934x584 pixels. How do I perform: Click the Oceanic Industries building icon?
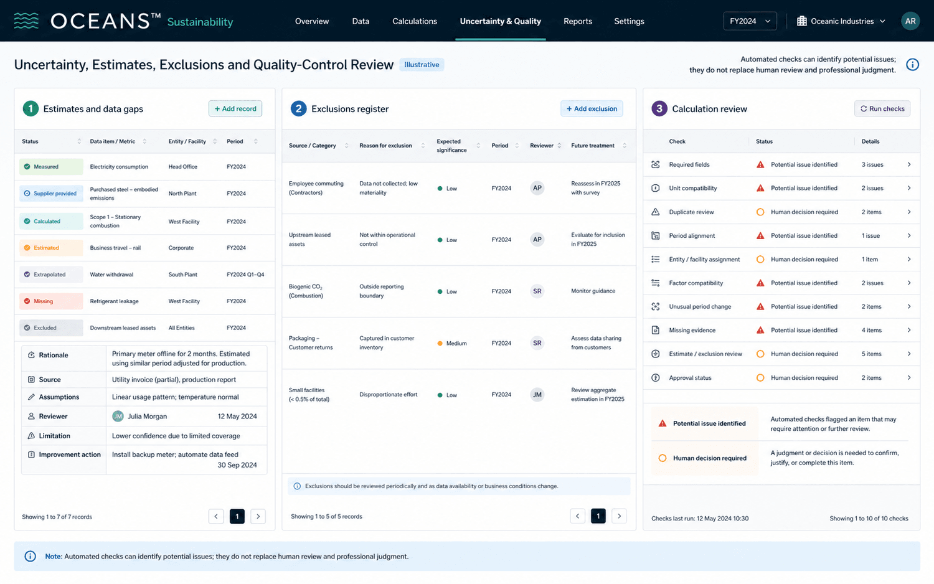801,21
